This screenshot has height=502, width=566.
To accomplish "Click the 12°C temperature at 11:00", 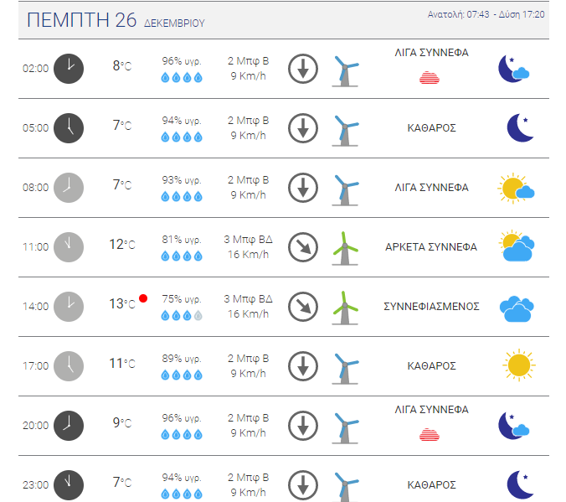I will click(122, 245).
